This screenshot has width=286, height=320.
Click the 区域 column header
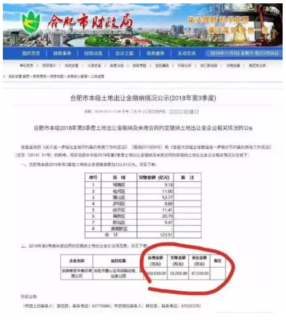point(119,177)
